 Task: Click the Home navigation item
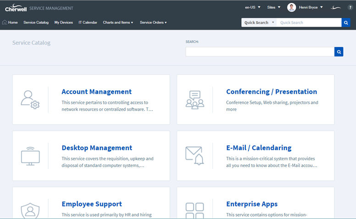click(x=10, y=22)
